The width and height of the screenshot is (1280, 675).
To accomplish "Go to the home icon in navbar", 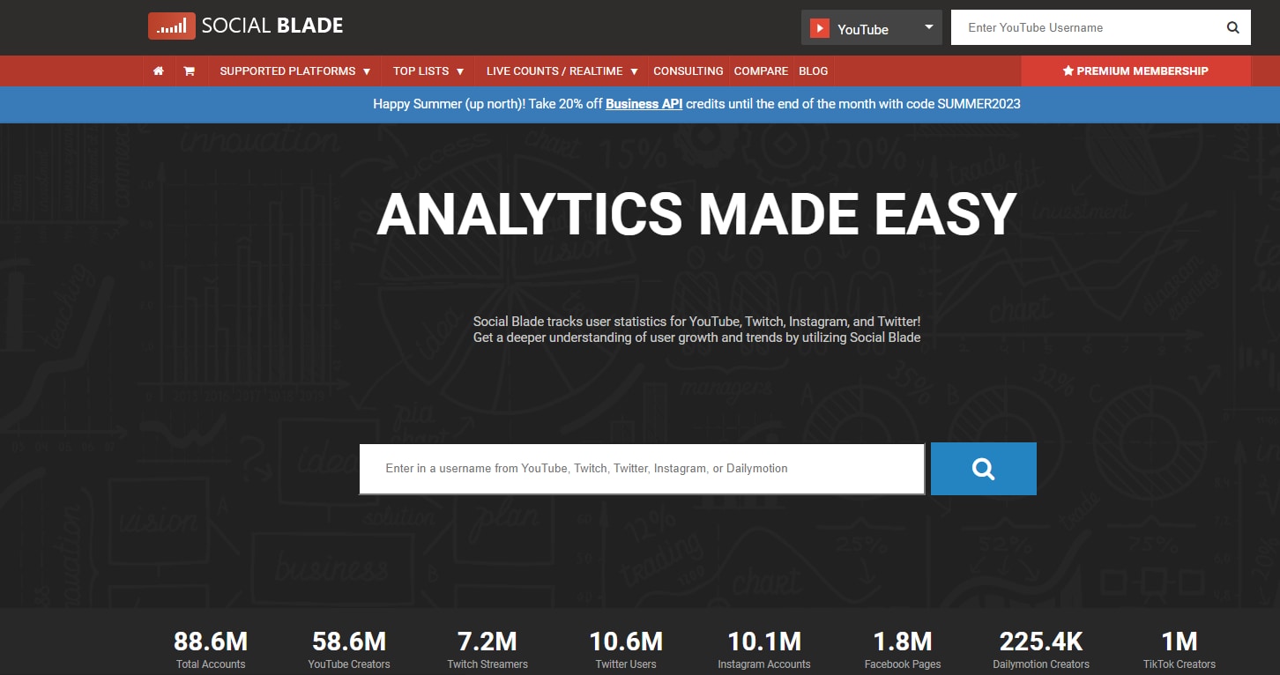I will [159, 71].
